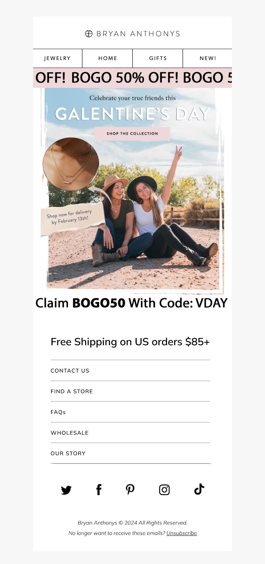265x564 pixels.
Task: Click the circular necklace close-up thumbnail
Action: (71, 164)
